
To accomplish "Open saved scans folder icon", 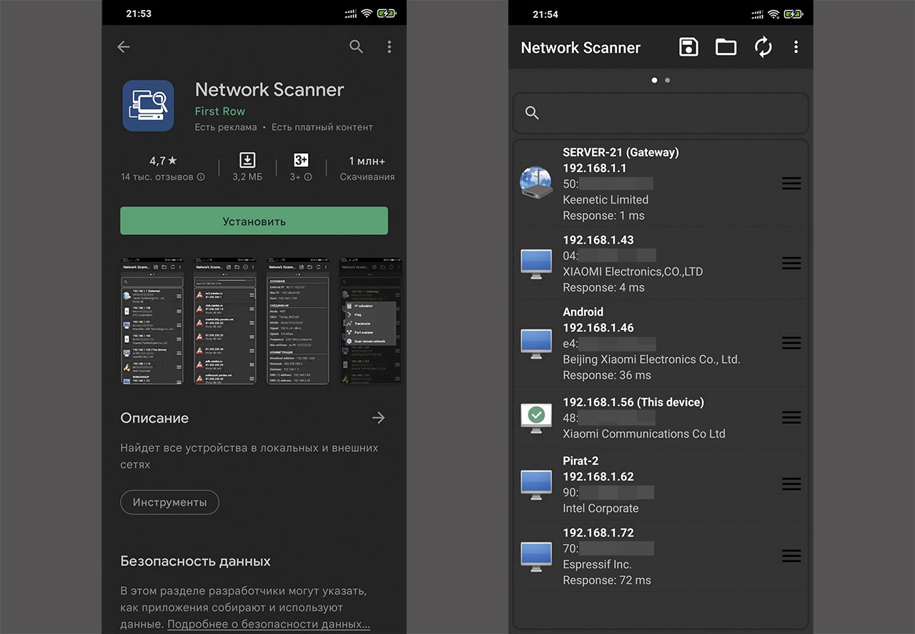I will click(x=726, y=48).
